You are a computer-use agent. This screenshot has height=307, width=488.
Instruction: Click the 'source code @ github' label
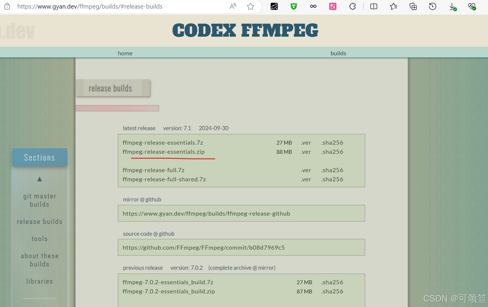click(x=149, y=234)
